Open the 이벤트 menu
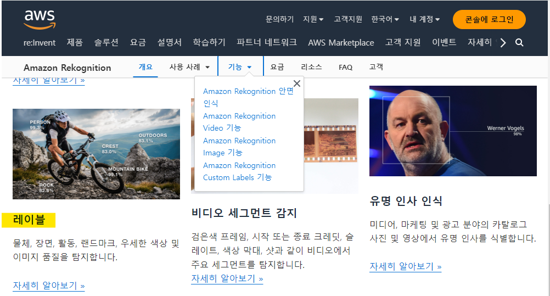Viewport: 550px width, 296px height. pos(444,42)
